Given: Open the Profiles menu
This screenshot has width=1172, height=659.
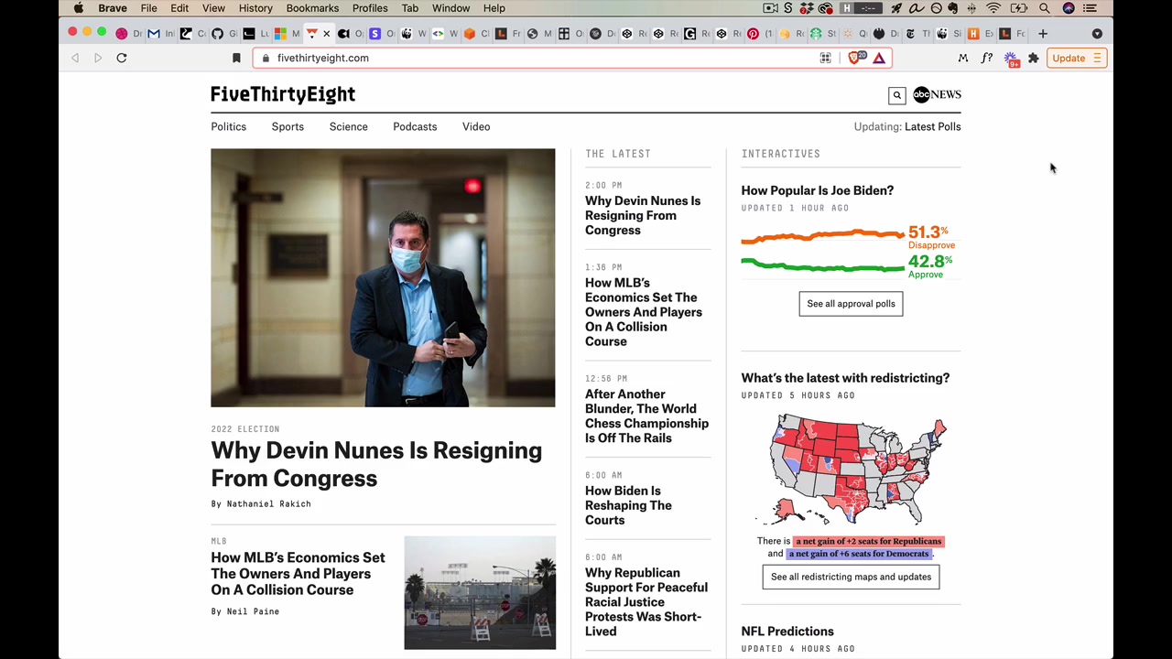Looking at the screenshot, I should [370, 8].
